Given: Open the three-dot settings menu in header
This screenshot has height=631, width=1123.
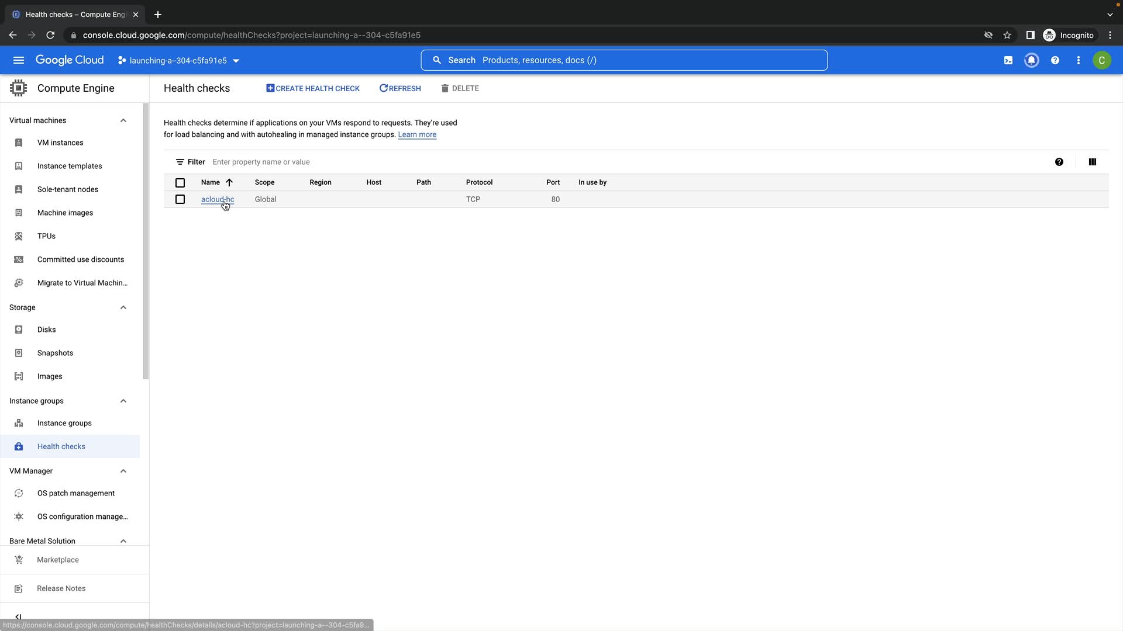Looking at the screenshot, I should pos(1078,60).
